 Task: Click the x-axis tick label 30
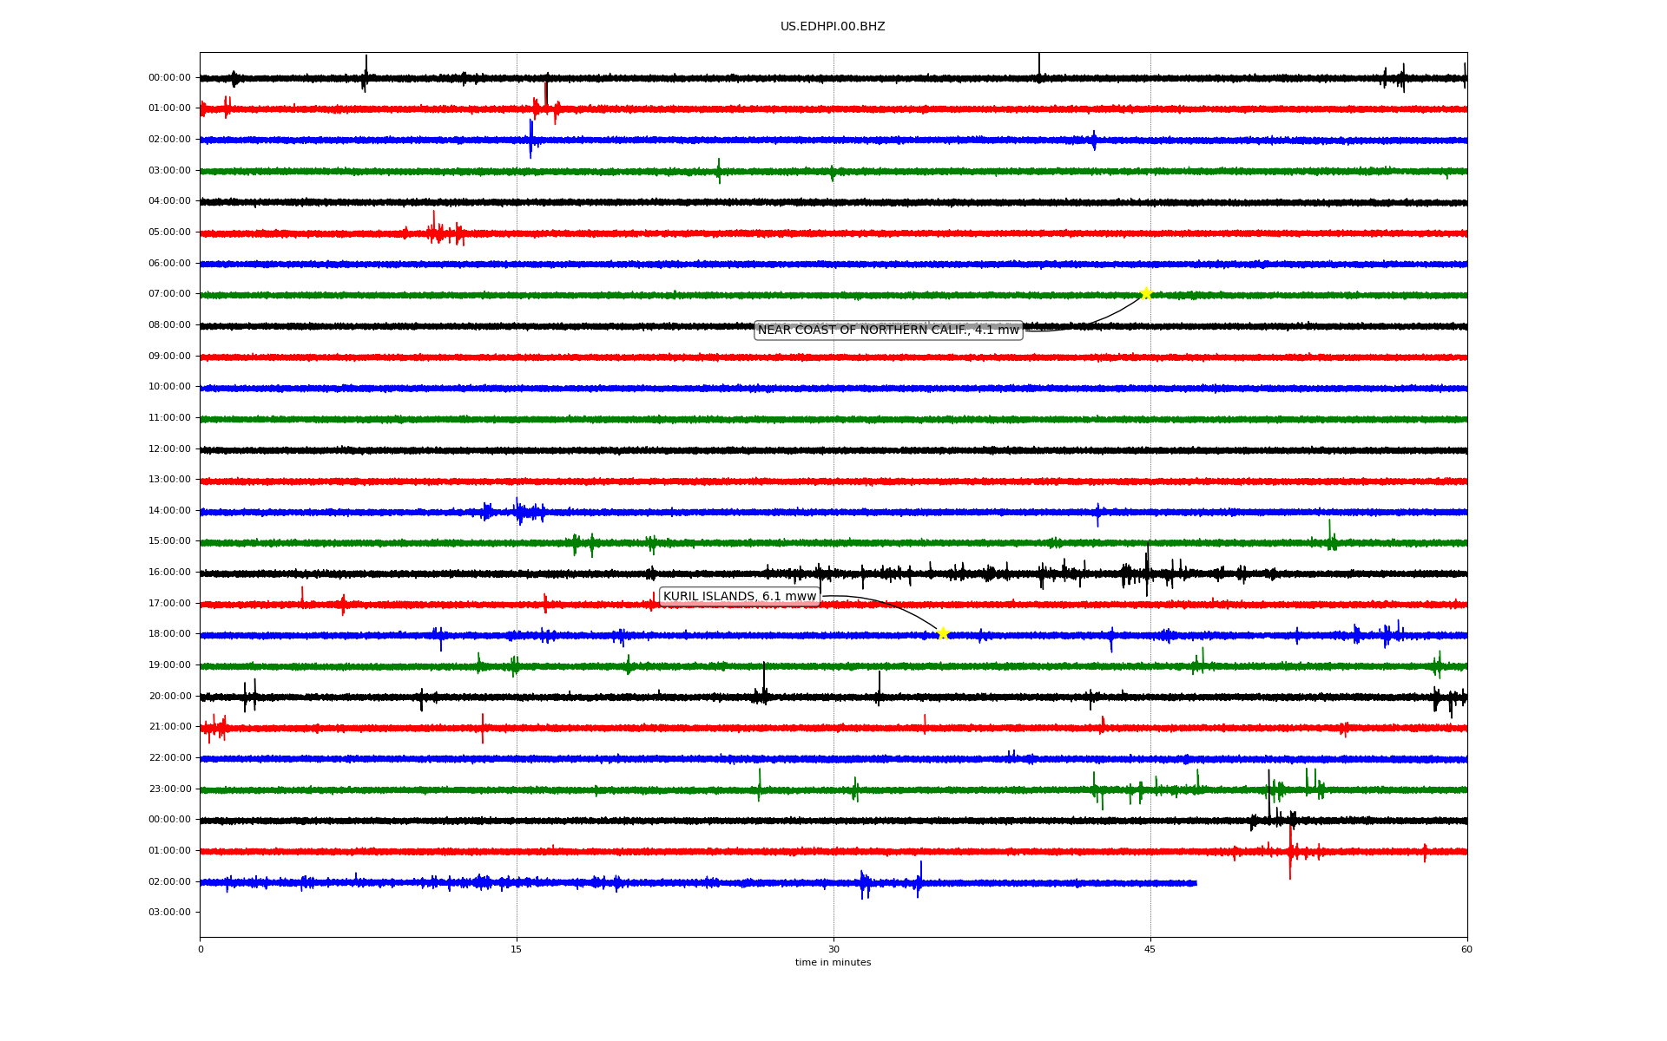833,949
